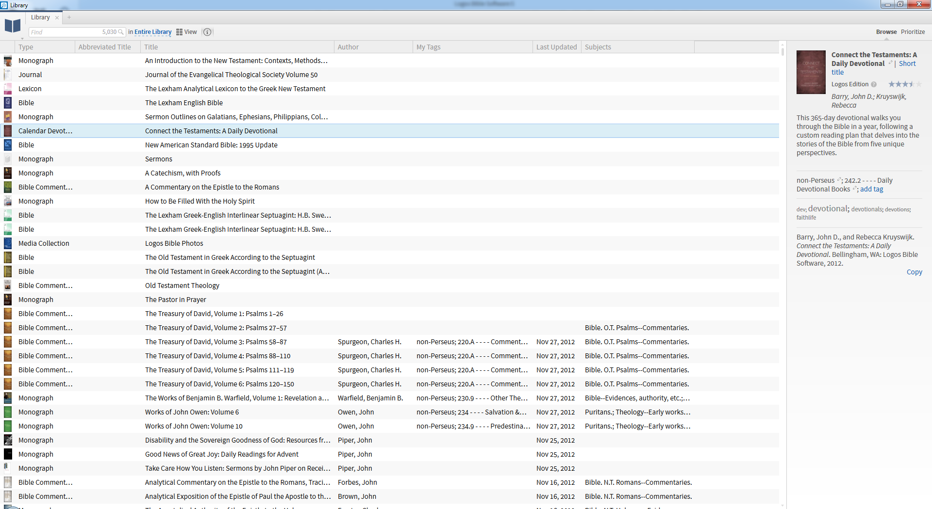Toggle the resource information pane icon
This screenshot has width=932, height=509.
tap(207, 32)
